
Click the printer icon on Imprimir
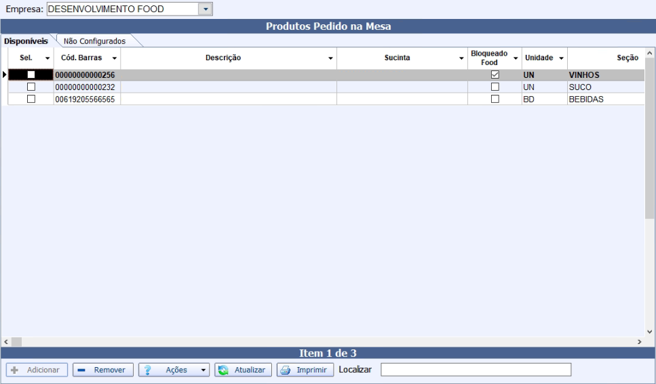tap(286, 370)
